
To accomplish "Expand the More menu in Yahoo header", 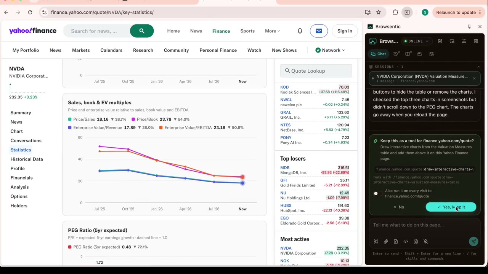I will coord(272,31).
